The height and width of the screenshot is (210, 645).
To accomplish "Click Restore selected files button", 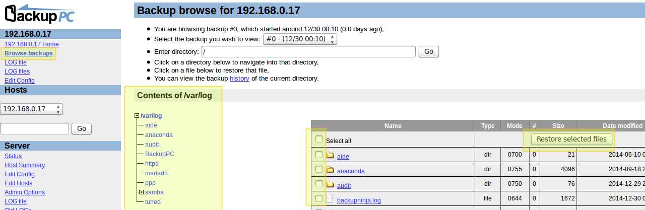I will pos(571,139).
